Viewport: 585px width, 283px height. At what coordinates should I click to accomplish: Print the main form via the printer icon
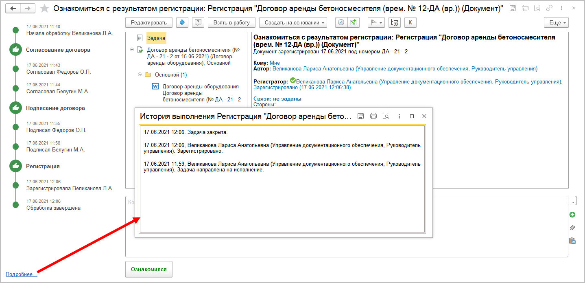click(x=525, y=8)
